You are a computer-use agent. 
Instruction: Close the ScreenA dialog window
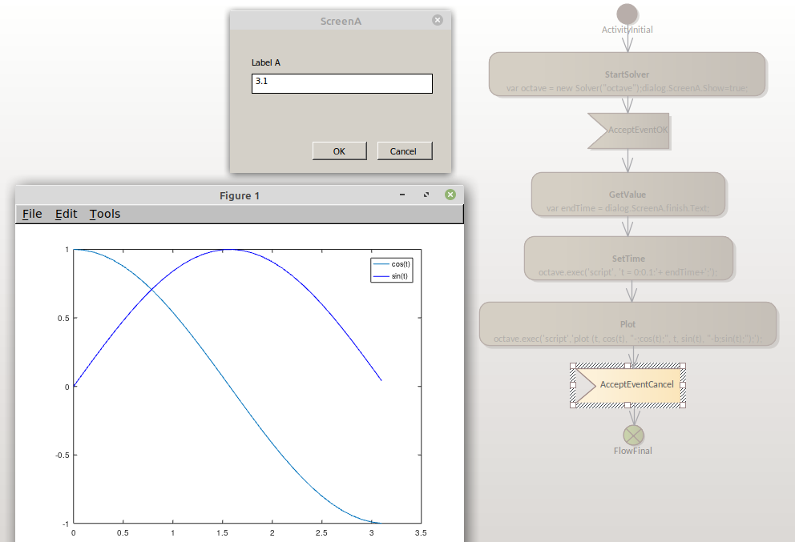[437, 20]
